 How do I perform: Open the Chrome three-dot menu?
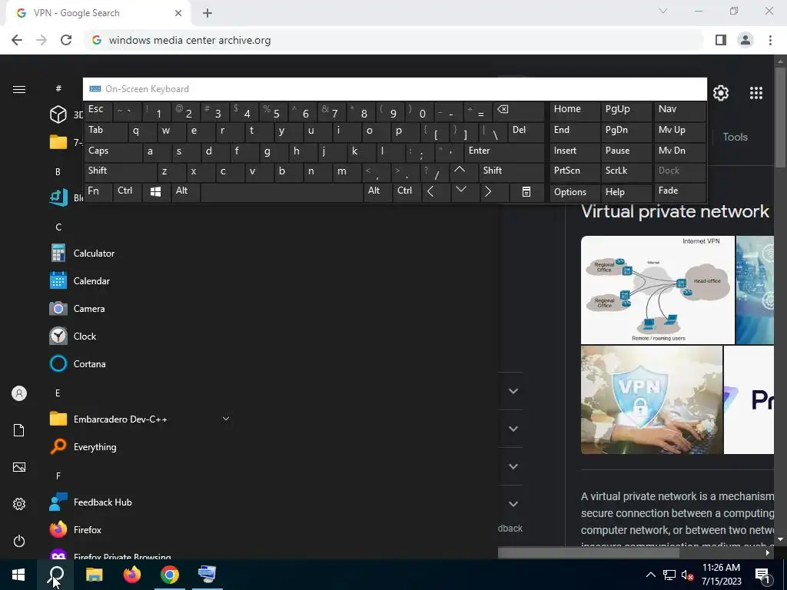[770, 40]
